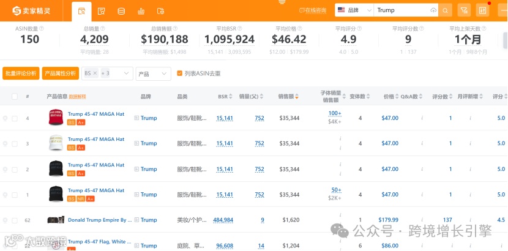Click Trump brand link in row 4
This screenshot has width=508, height=251.
149,118
